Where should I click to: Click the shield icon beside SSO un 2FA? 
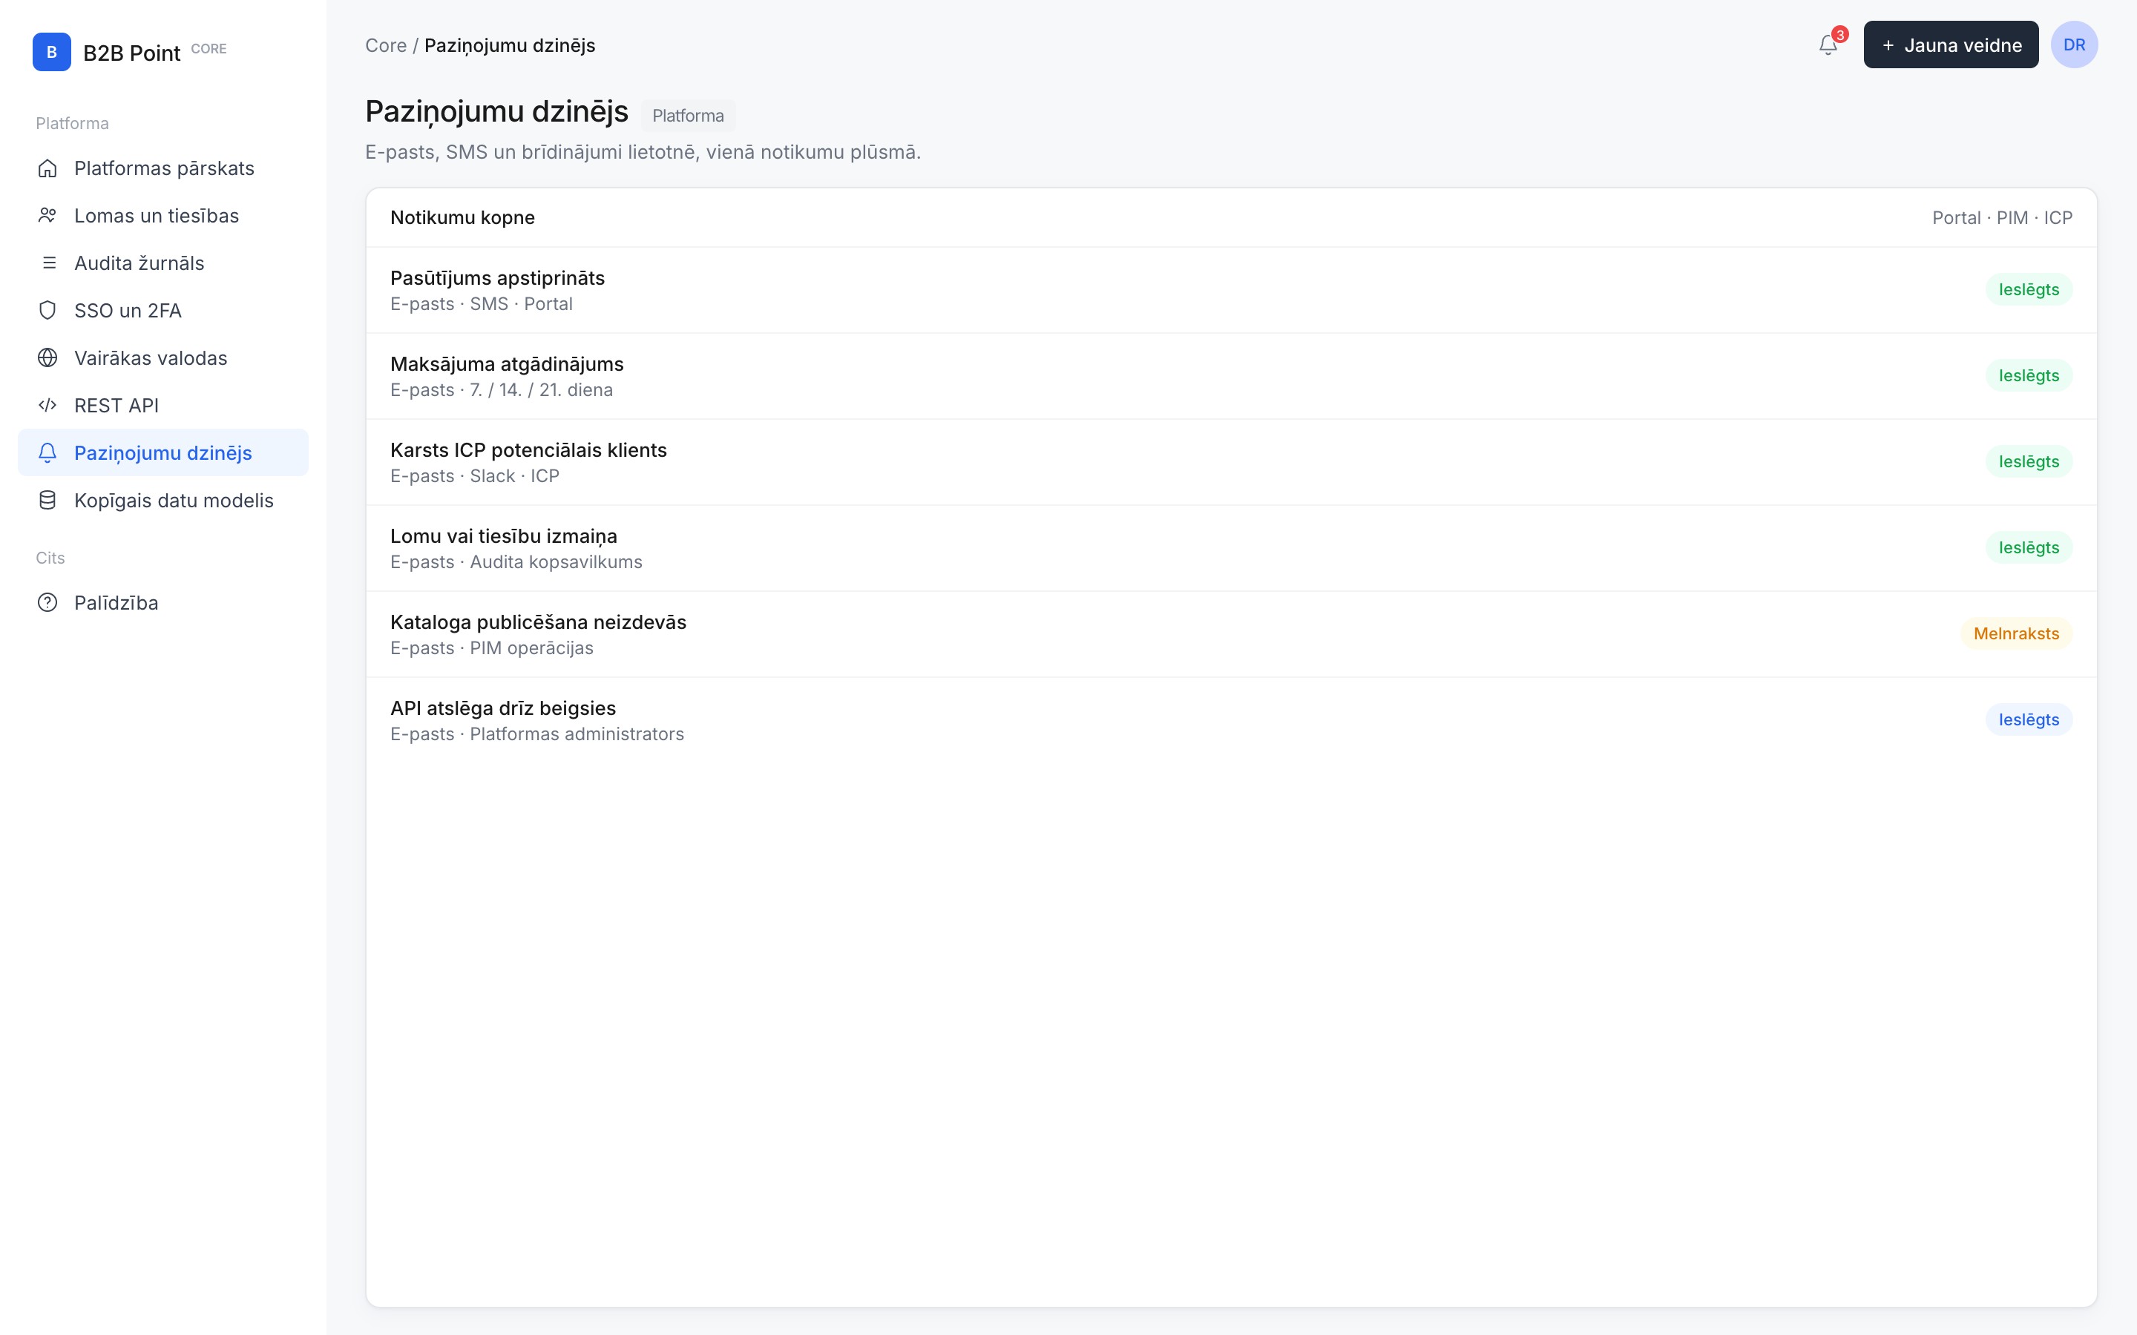[47, 311]
